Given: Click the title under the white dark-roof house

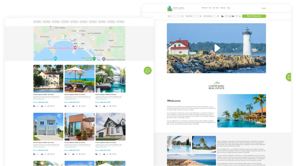Looking at the screenshot, I should click(x=106, y=142).
